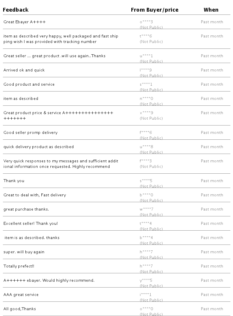This screenshot has height=316, width=233.
Task: Click the "AAA great service" feedback text
Action: (21, 295)
